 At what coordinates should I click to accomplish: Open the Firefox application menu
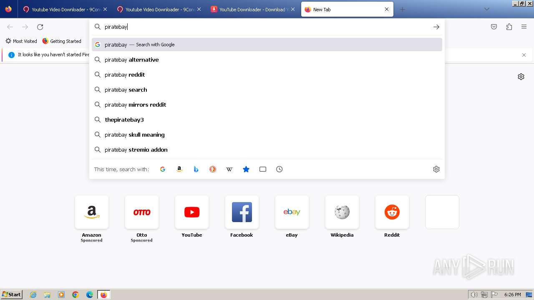point(524,27)
